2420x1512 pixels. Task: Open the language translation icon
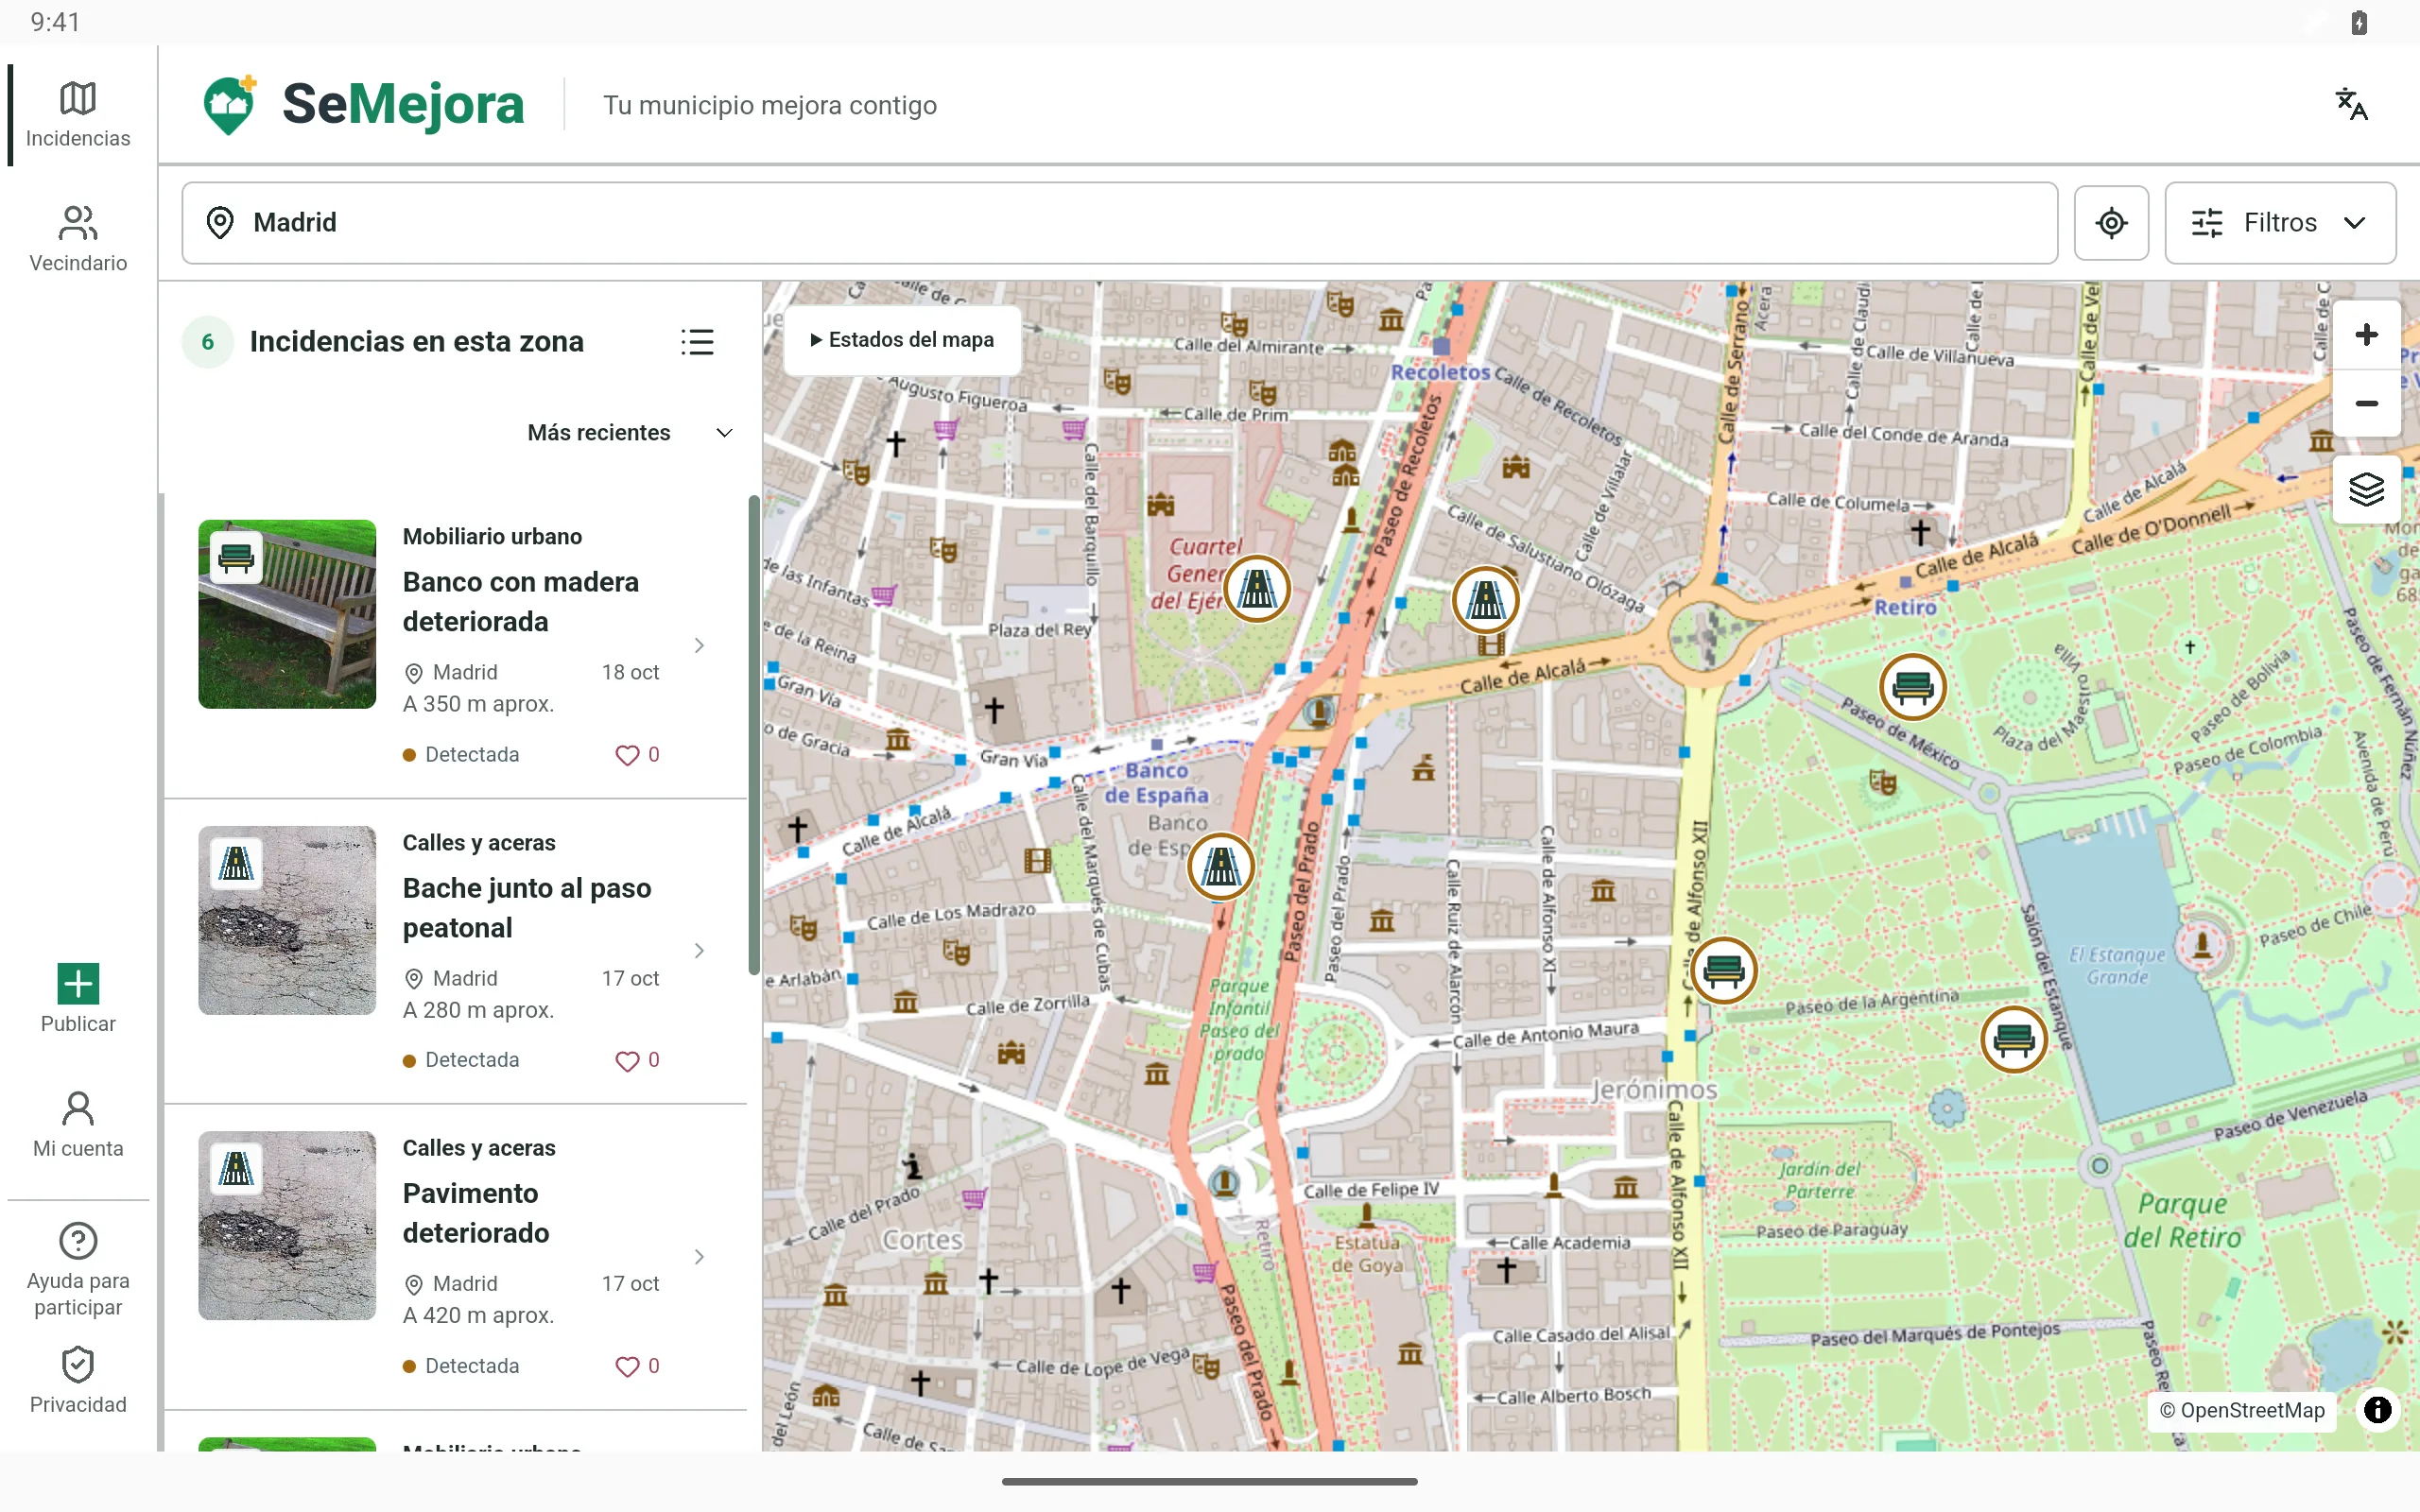click(x=2351, y=104)
